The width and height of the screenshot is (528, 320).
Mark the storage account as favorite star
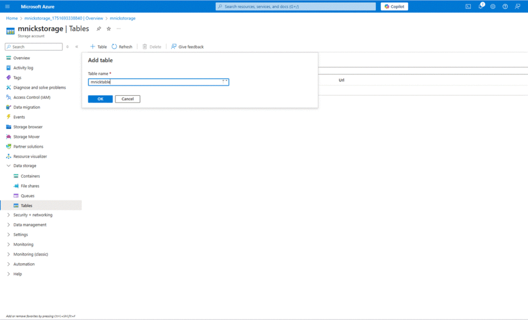108,29
